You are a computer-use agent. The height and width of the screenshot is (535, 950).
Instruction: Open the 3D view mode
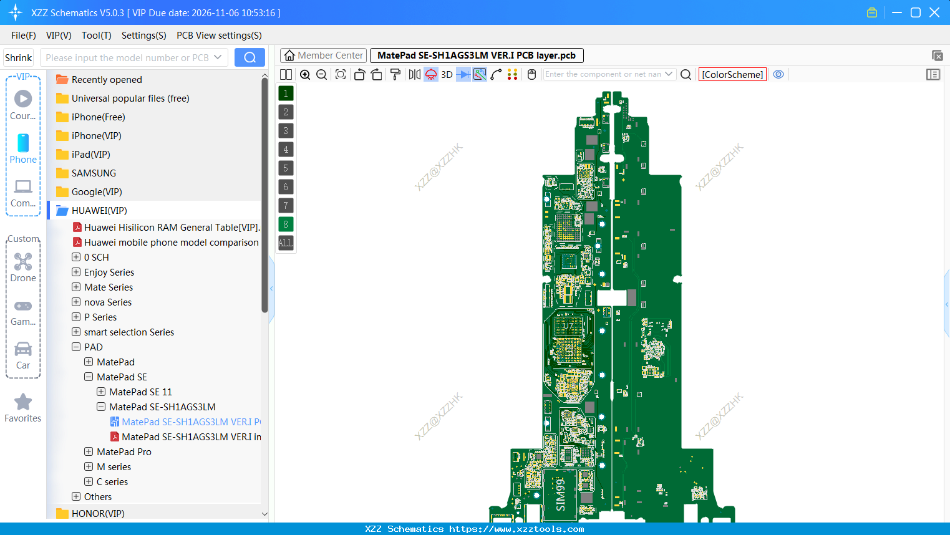click(x=447, y=74)
